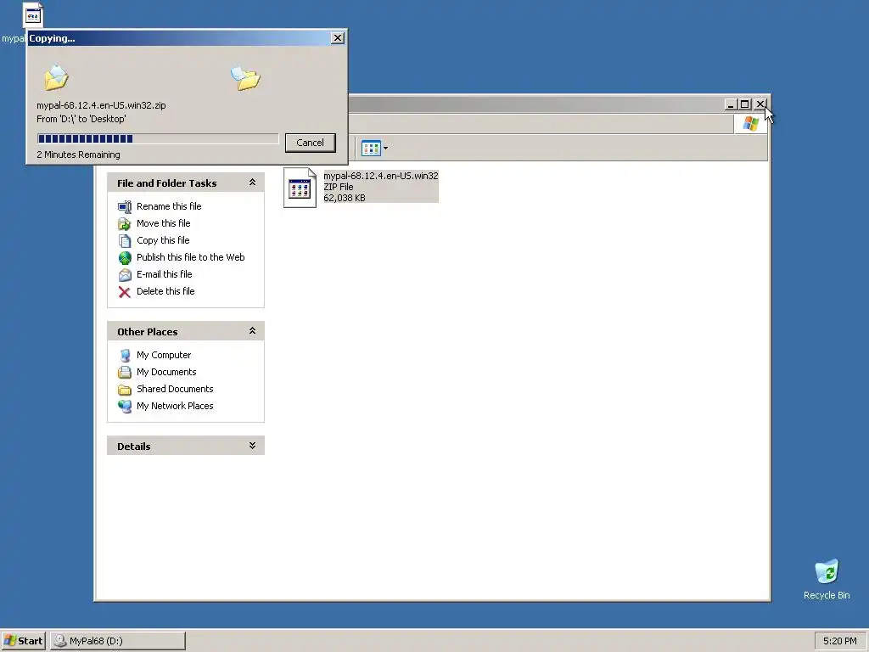Click the E-mail this file envelope icon
869x652 pixels.
[125, 275]
